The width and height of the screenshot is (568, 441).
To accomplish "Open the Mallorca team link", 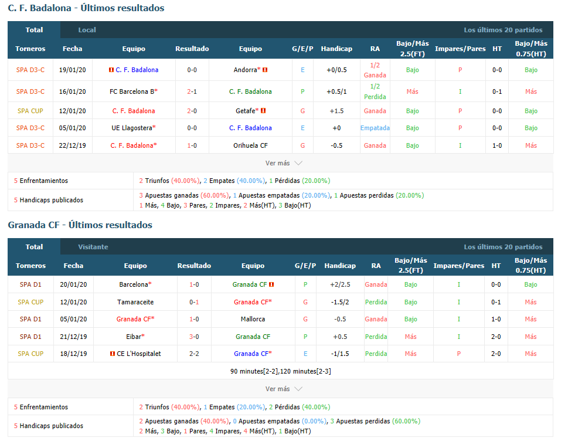I will [x=253, y=319].
